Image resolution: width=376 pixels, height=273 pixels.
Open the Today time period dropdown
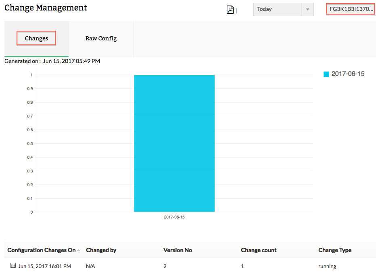(283, 9)
